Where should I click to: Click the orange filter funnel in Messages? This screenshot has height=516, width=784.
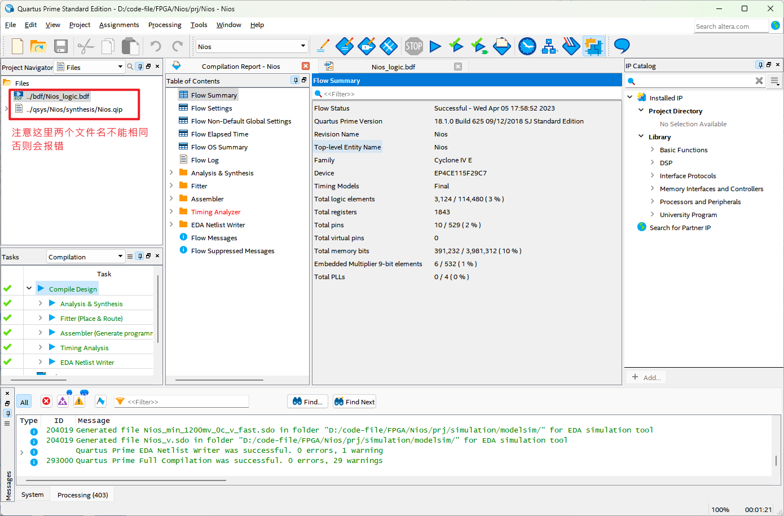coord(120,402)
